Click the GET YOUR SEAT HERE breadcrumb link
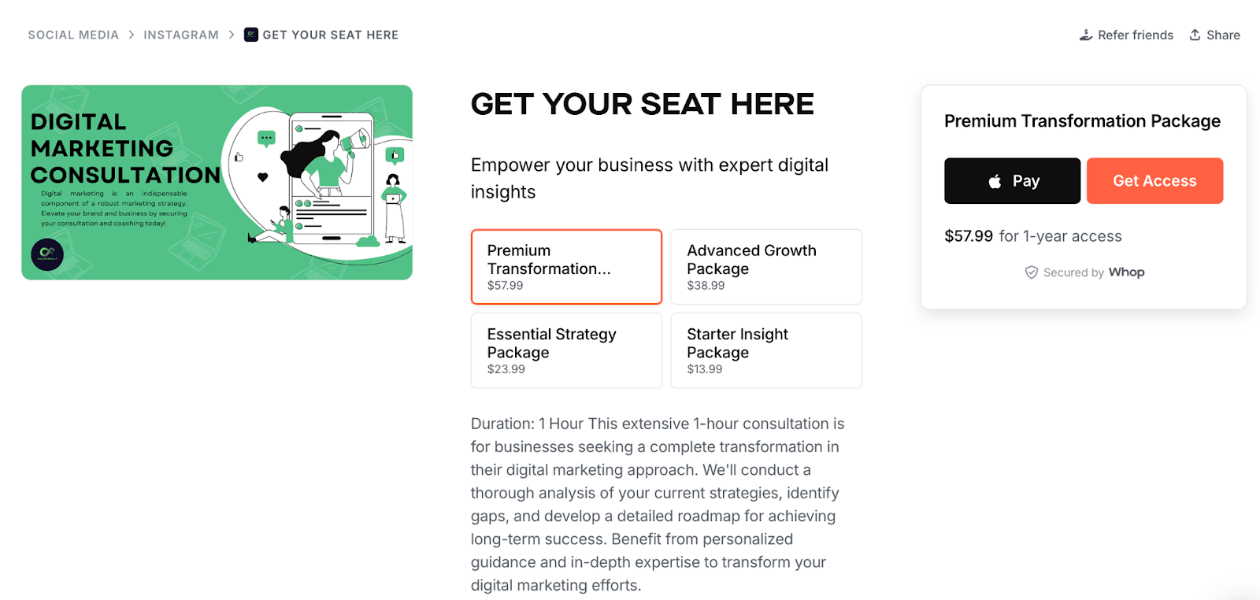1260x600 pixels. point(331,35)
